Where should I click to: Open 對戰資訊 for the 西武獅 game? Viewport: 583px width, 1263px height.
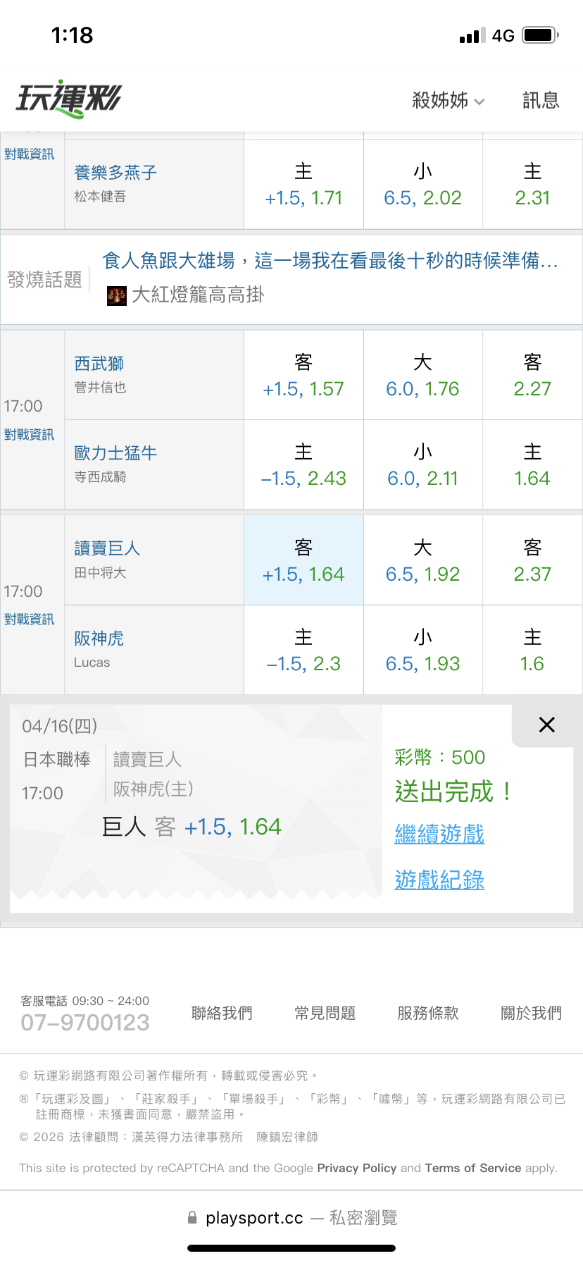click(29, 434)
